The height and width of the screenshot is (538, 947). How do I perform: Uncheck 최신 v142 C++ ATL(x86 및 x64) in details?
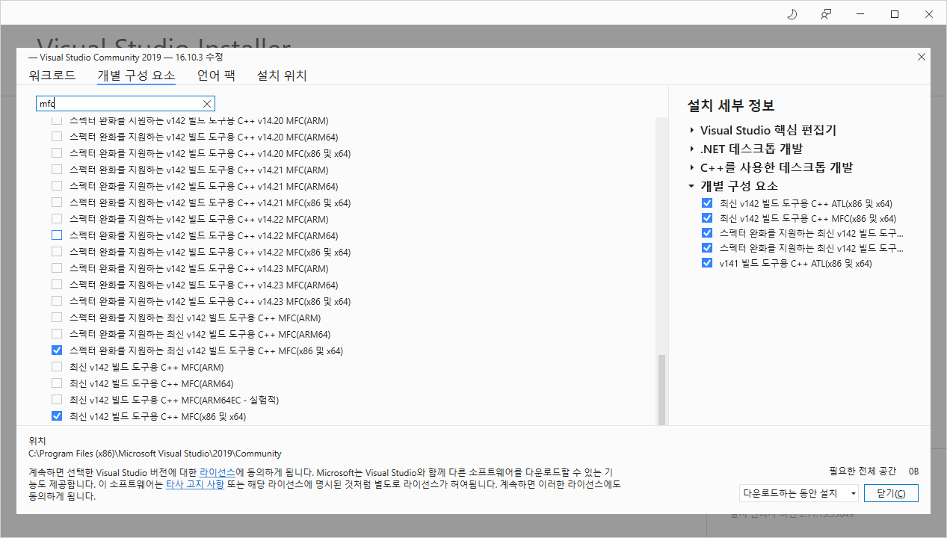[707, 203]
